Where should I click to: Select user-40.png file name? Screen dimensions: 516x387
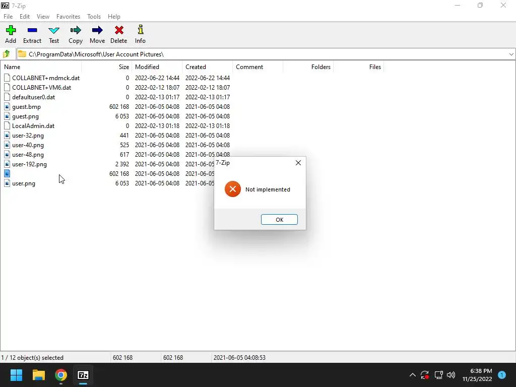tap(28, 145)
